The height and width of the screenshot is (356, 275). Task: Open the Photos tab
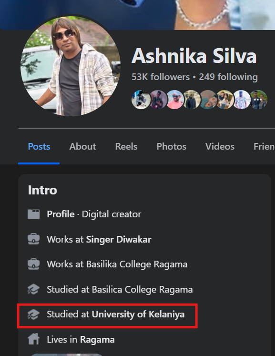(172, 146)
